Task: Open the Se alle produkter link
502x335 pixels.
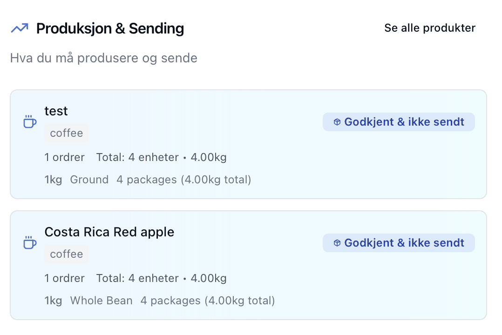Action: (x=429, y=28)
